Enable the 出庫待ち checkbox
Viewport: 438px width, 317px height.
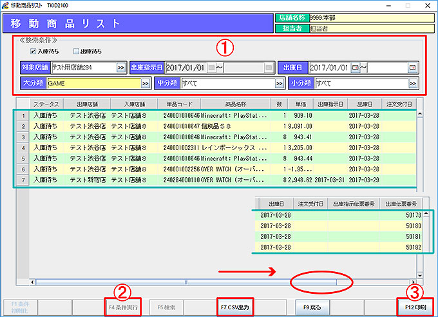click(x=76, y=51)
